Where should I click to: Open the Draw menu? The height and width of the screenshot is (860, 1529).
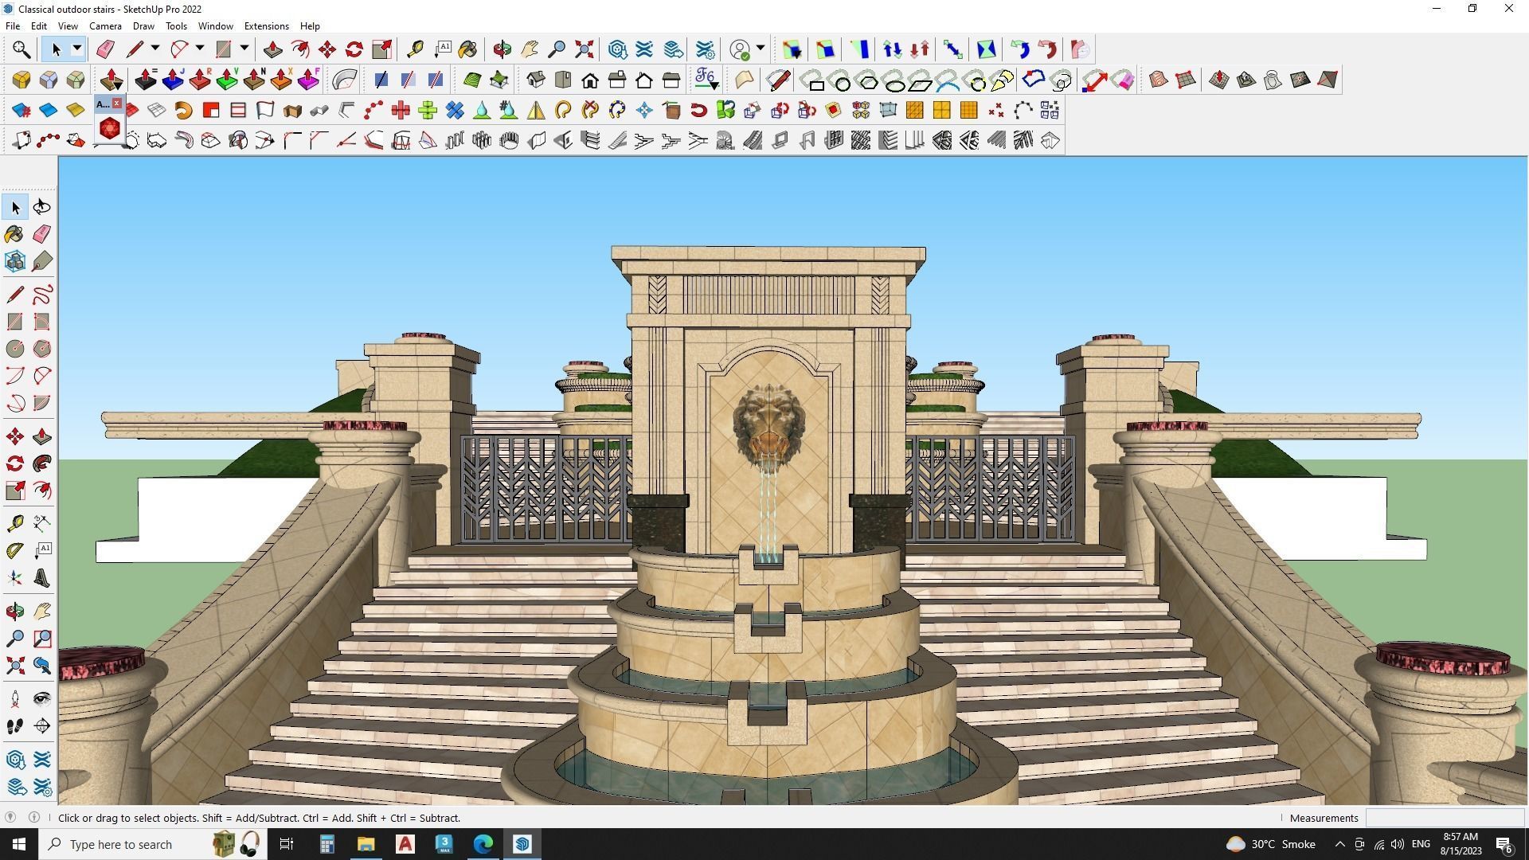click(143, 26)
